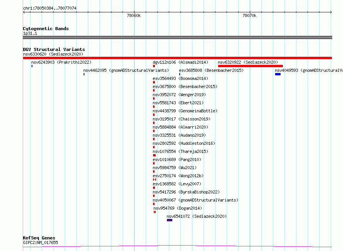
Task: Open esv2750174 (Wong2012b) label
Action: click(178, 176)
